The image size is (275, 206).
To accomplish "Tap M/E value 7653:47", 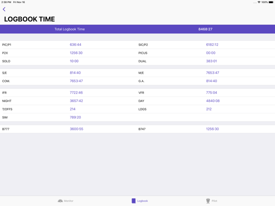I will (x=213, y=73).
